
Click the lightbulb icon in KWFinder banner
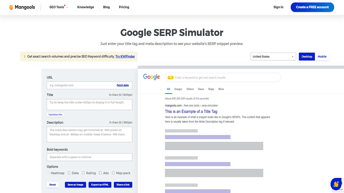pos(25,57)
